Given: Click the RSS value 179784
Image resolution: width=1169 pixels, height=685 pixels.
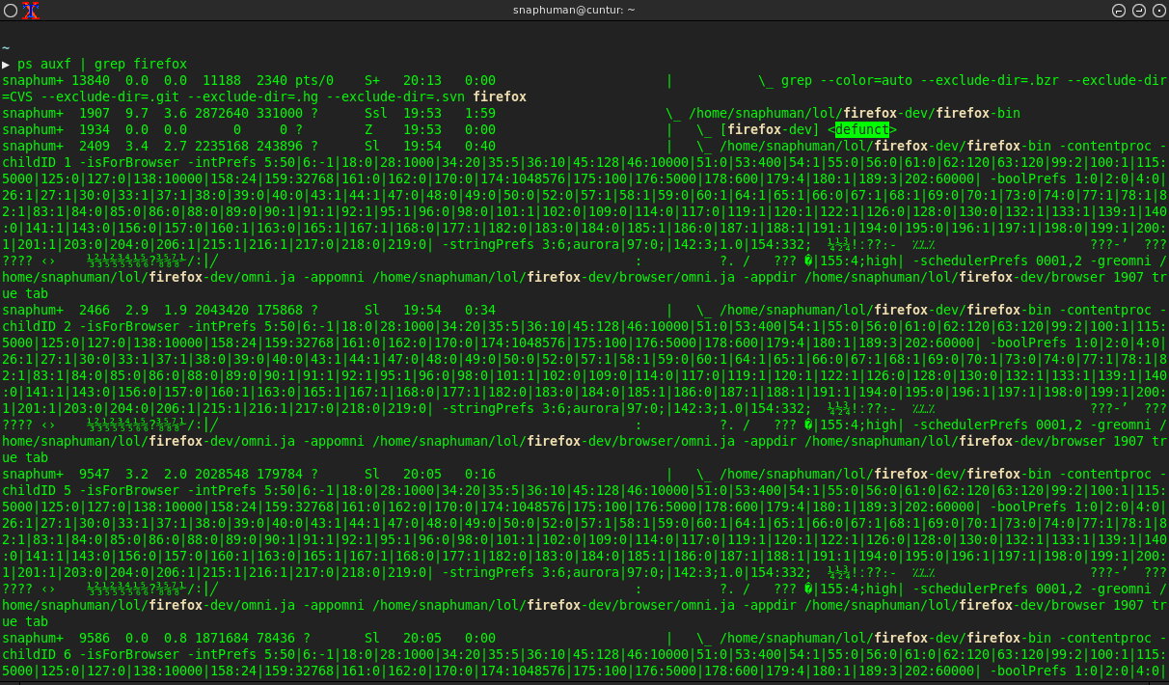Looking at the screenshot, I should pyautogui.click(x=280, y=474).
